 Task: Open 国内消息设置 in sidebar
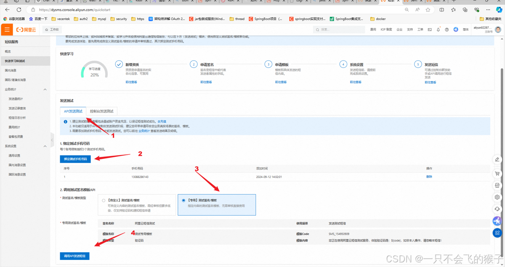tap(17, 165)
